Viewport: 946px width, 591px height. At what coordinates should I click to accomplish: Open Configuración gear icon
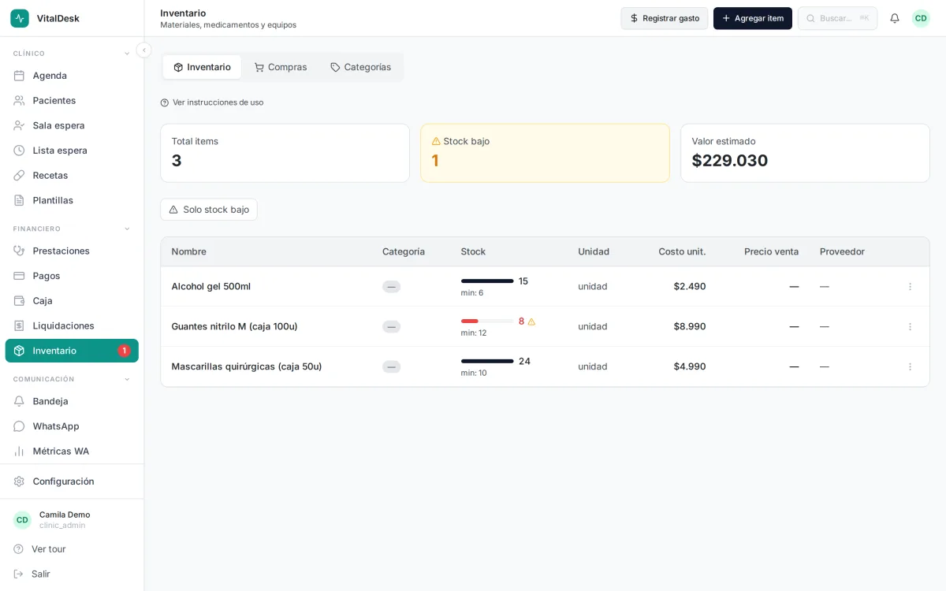(19, 481)
